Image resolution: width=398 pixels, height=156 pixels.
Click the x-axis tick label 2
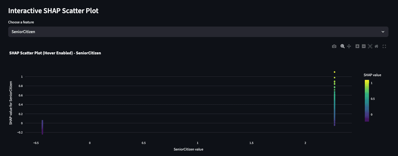[305, 143]
